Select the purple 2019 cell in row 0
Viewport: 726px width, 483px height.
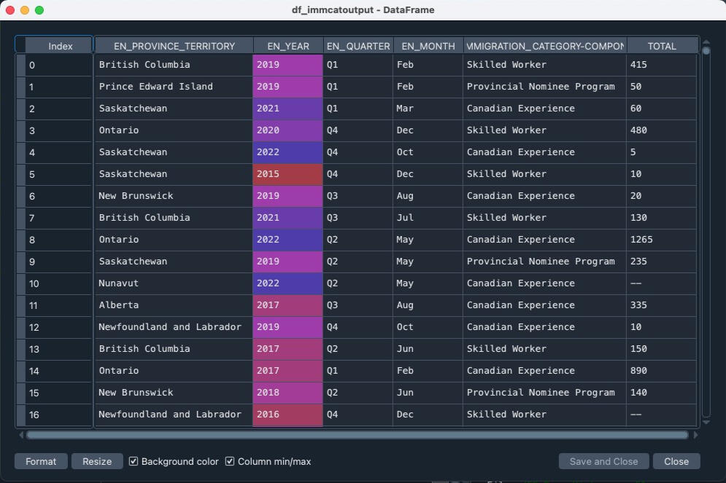[x=288, y=65]
